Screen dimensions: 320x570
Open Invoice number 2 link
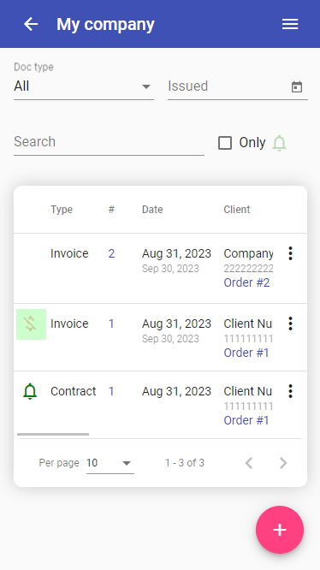111,253
